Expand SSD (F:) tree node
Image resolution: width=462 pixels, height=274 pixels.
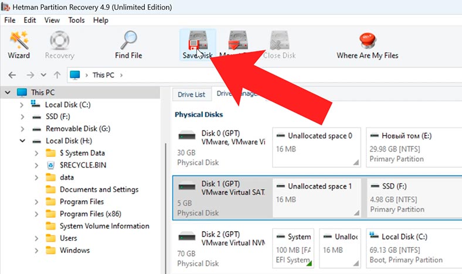click(22, 117)
